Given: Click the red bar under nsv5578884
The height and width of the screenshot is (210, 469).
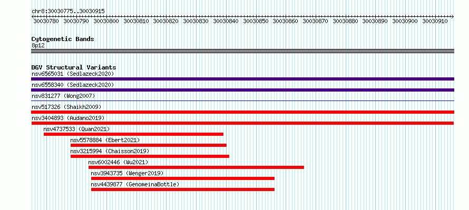Looking at the screenshot, I should [149, 145].
